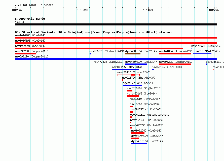Viewport: 224px width, 161px height.
Task: Click the red nsv1023168 loss bar
Action: (x=133, y=96)
